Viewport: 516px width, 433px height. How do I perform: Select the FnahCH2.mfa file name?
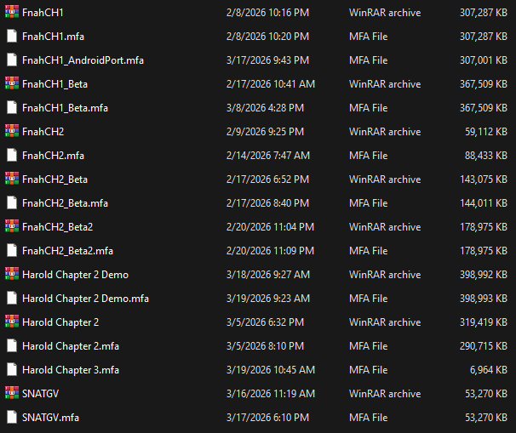[x=53, y=156]
